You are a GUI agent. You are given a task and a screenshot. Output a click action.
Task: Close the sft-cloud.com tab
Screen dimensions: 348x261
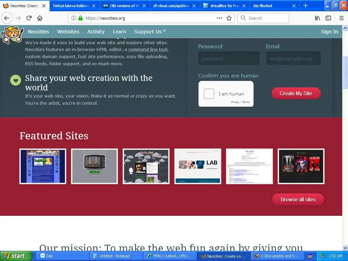click(194, 6)
